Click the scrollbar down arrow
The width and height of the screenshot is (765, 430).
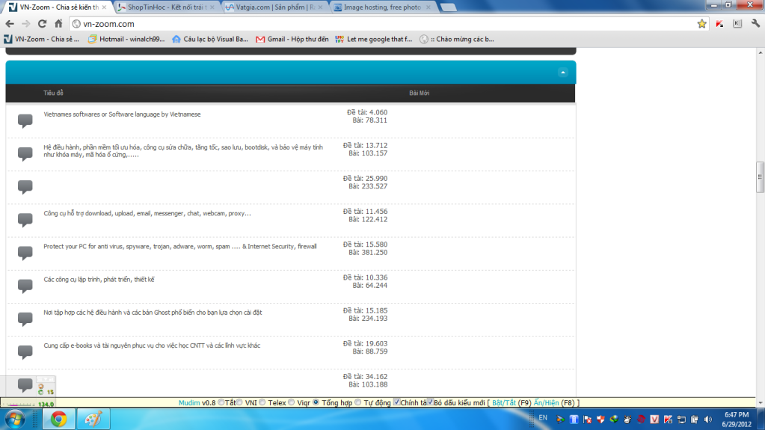pos(760,402)
